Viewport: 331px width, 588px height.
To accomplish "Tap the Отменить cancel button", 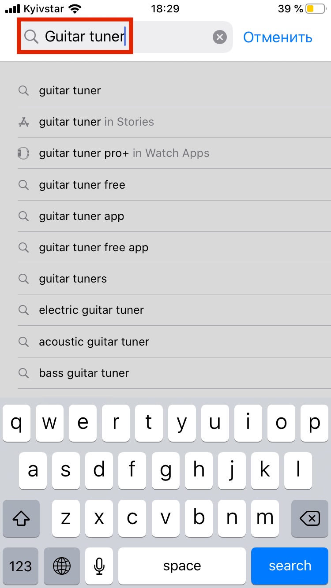I will pos(278,37).
